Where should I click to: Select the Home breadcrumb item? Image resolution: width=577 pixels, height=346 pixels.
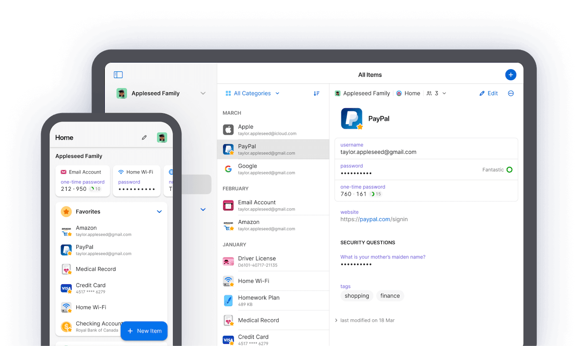[x=408, y=93]
